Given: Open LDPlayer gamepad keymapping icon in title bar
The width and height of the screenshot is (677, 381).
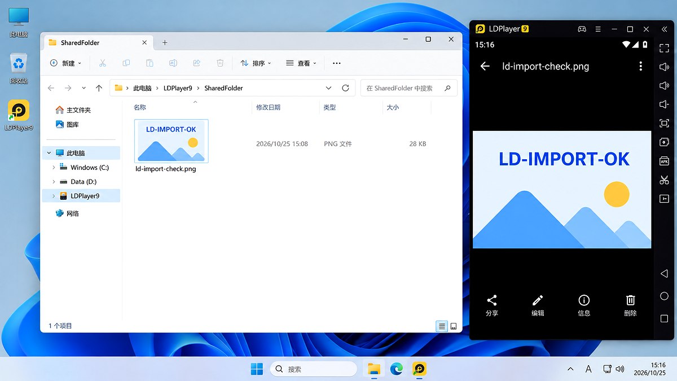Looking at the screenshot, I should [582, 29].
